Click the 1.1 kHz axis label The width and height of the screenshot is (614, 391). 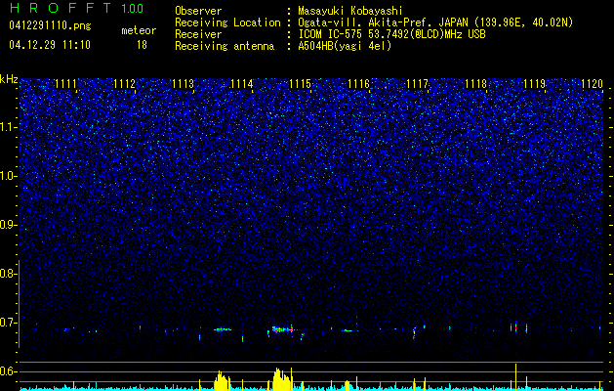8,127
